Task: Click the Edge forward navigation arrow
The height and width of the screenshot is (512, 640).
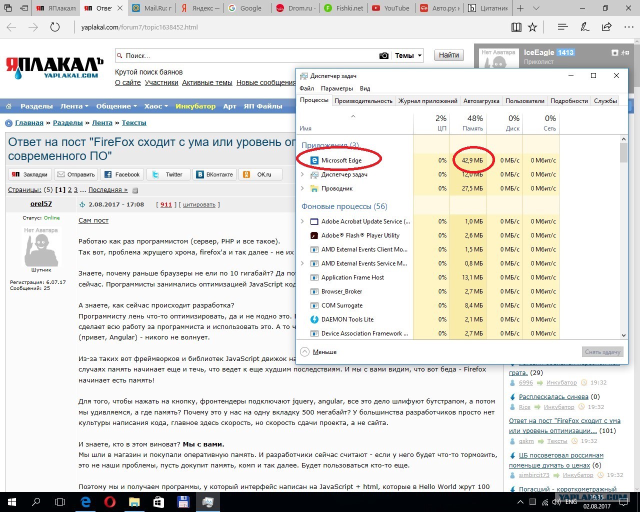Action: (x=33, y=27)
